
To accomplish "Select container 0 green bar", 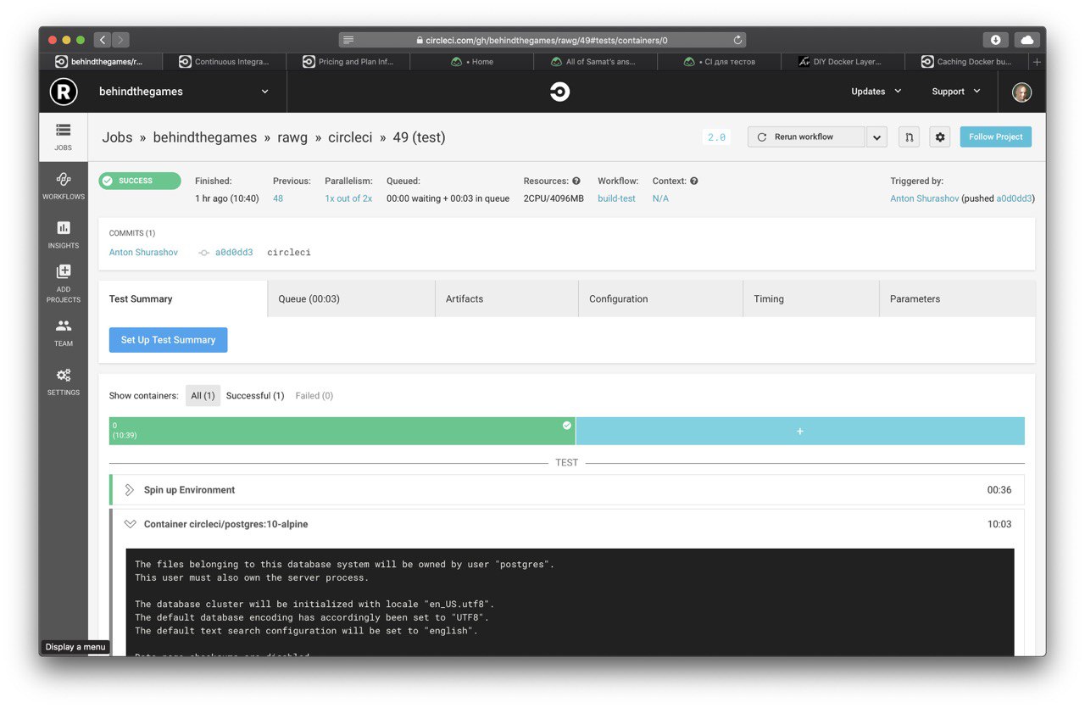I will pos(342,431).
